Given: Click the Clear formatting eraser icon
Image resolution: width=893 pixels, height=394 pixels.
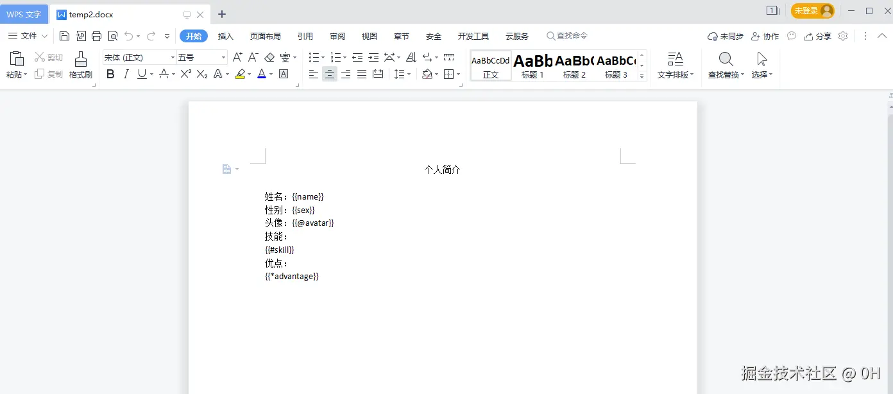Looking at the screenshot, I should coord(269,57).
